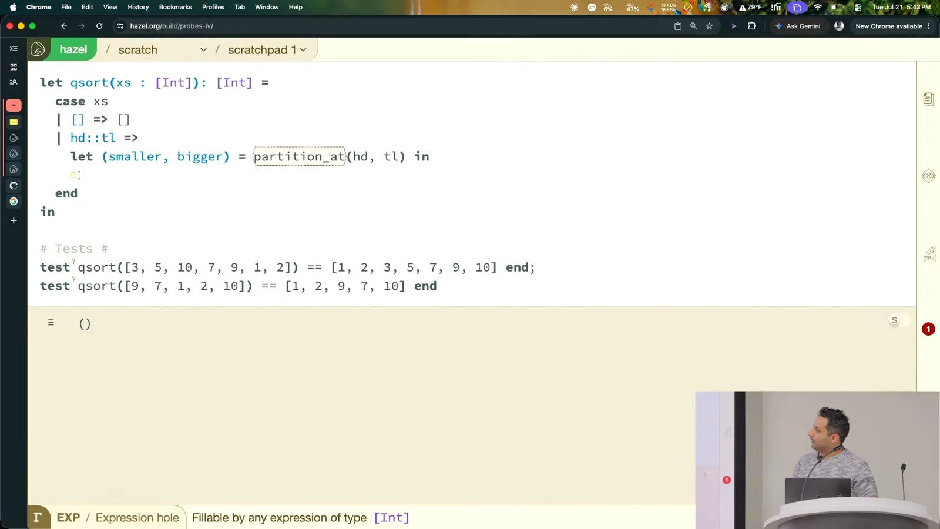Image resolution: width=940 pixels, height=529 pixels.
Task: Click the qsort function name definition
Action: 89,83
